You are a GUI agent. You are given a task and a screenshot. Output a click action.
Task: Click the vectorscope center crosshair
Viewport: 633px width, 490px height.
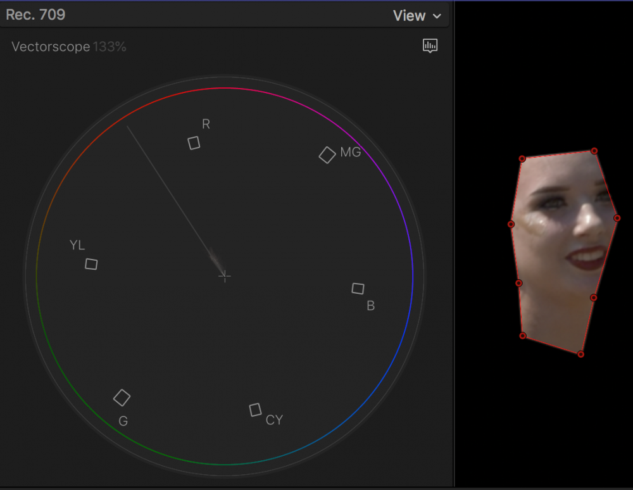224,276
